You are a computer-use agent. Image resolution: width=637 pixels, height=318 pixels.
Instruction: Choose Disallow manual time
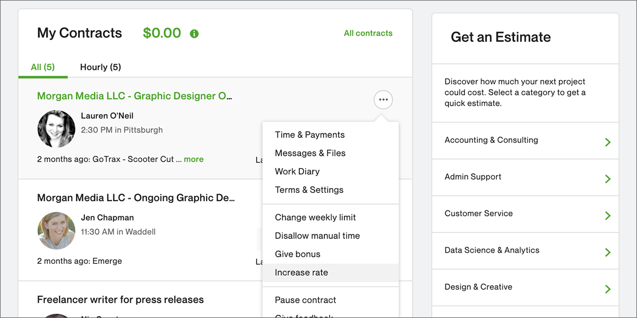point(330,236)
